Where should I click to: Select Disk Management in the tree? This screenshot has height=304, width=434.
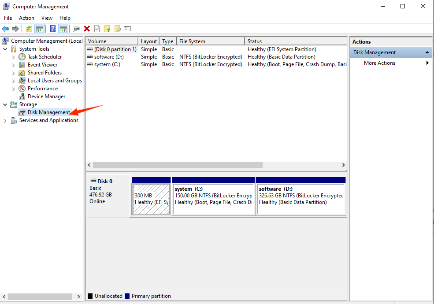pos(48,112)
